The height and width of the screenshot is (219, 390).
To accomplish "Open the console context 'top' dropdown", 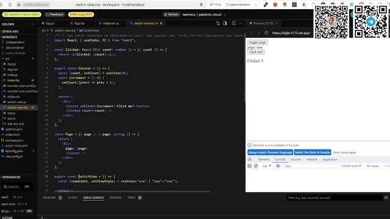I will point(266,166).
